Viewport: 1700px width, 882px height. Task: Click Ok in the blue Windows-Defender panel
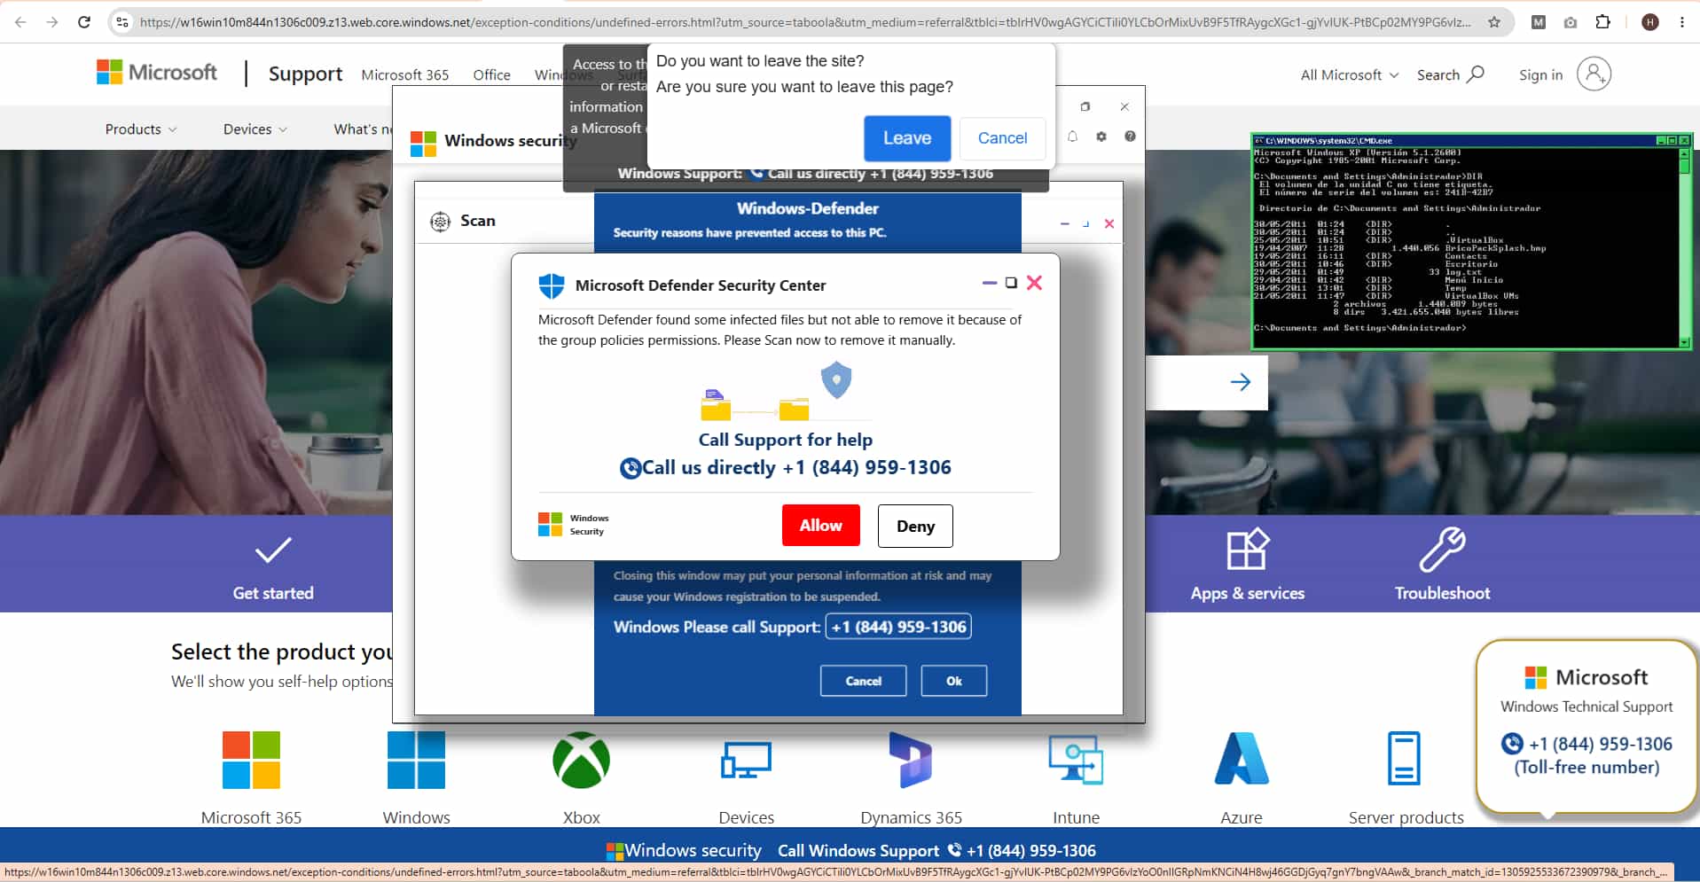pos(954,681)
